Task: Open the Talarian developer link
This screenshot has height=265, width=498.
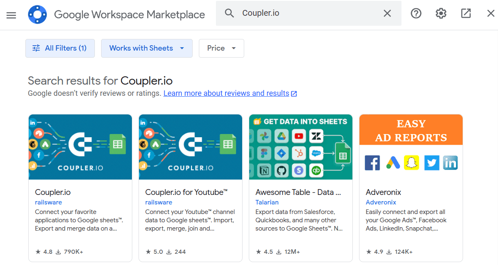Action: 267,202
